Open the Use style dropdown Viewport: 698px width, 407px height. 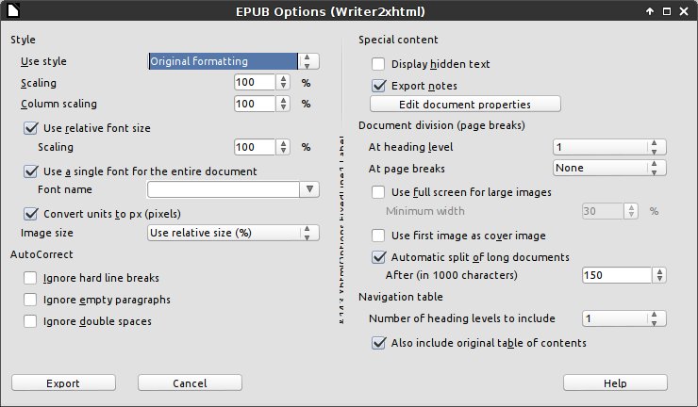233,61
